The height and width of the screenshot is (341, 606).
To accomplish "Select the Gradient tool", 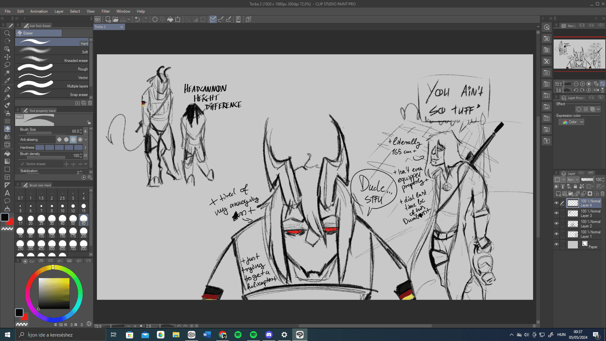I will click(7, 161).
